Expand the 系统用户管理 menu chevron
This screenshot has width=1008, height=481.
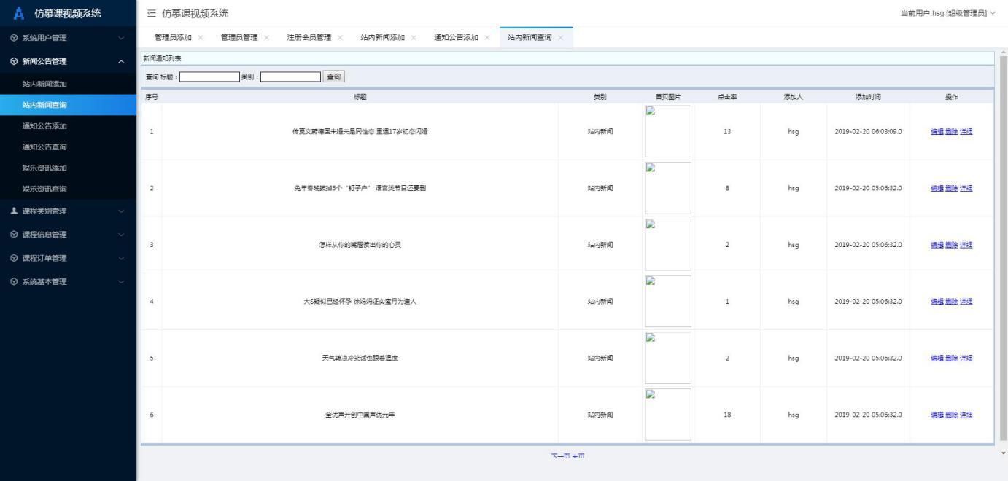click(x=121, y=38)
